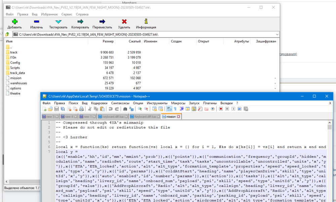Sort file list by Размер column
Image resolution: width=336 pixels, height=202 pixels.
(x=108, y=41)
